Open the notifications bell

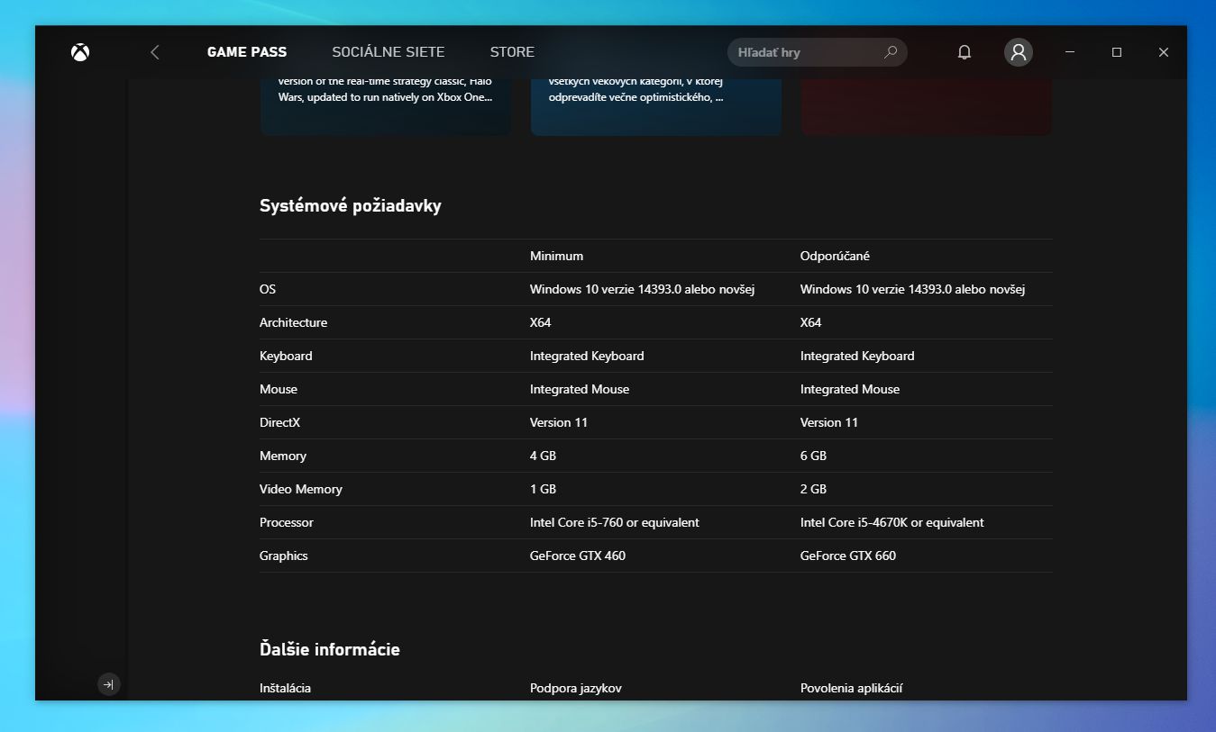(x=965, y=52)
